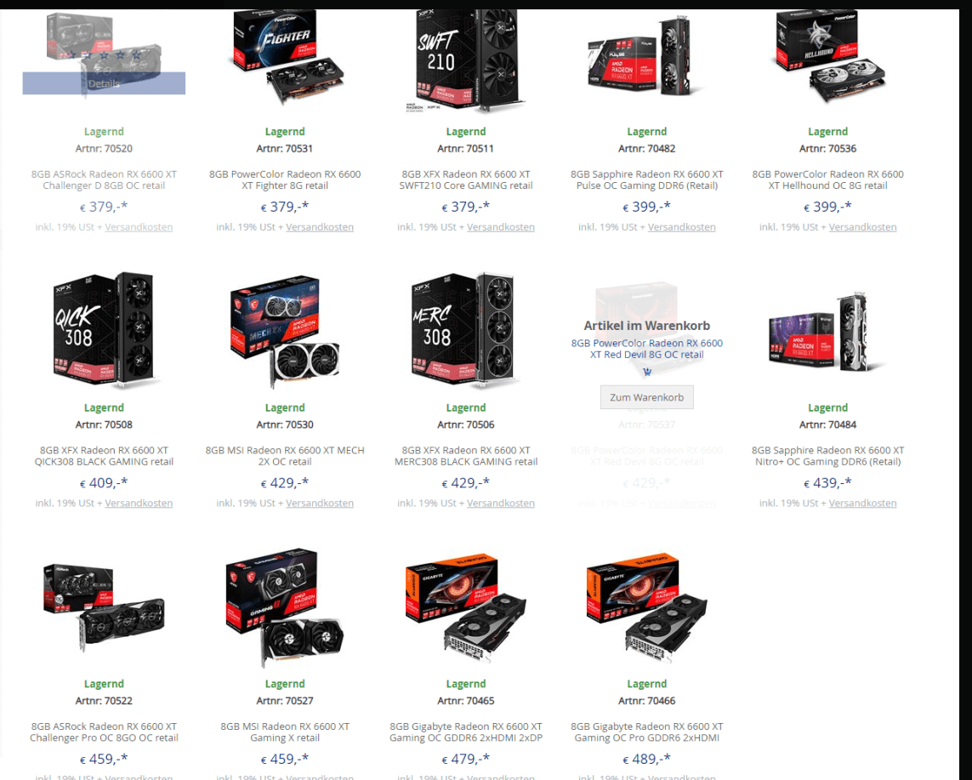Click the star rating on ASRock Challenger D image
The width and height of the screenshot is (972, 780).
click(104, 55)
